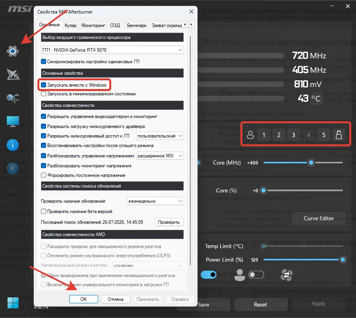The width and height of the screenshot is (356, 318).
Task: Switch to 'ОЭД' tab
Action: (x=115, y=25)
